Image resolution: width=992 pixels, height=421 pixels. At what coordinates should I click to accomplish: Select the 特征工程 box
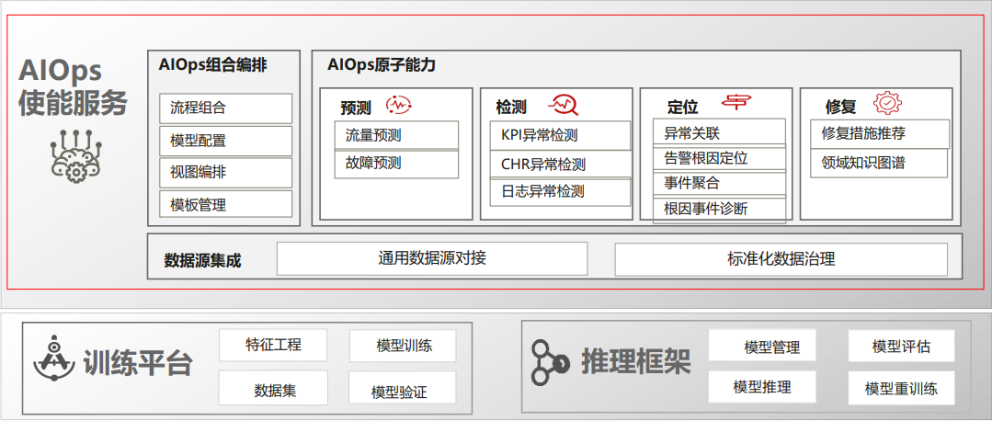tap(273, 345)
